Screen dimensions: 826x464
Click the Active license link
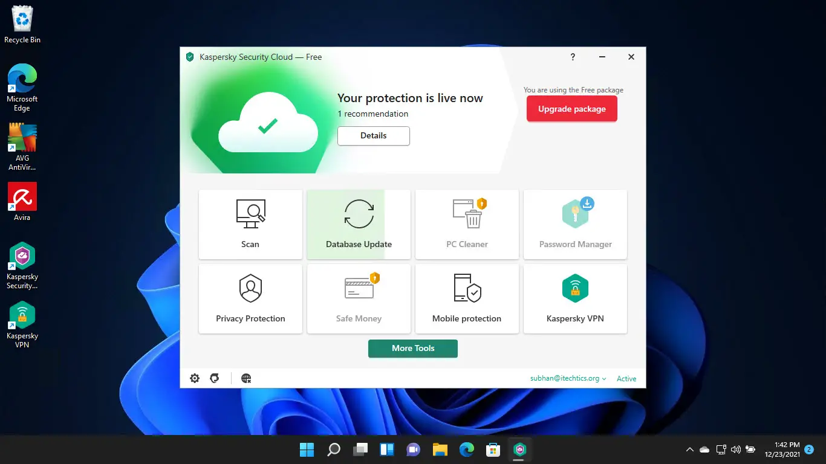626,379
